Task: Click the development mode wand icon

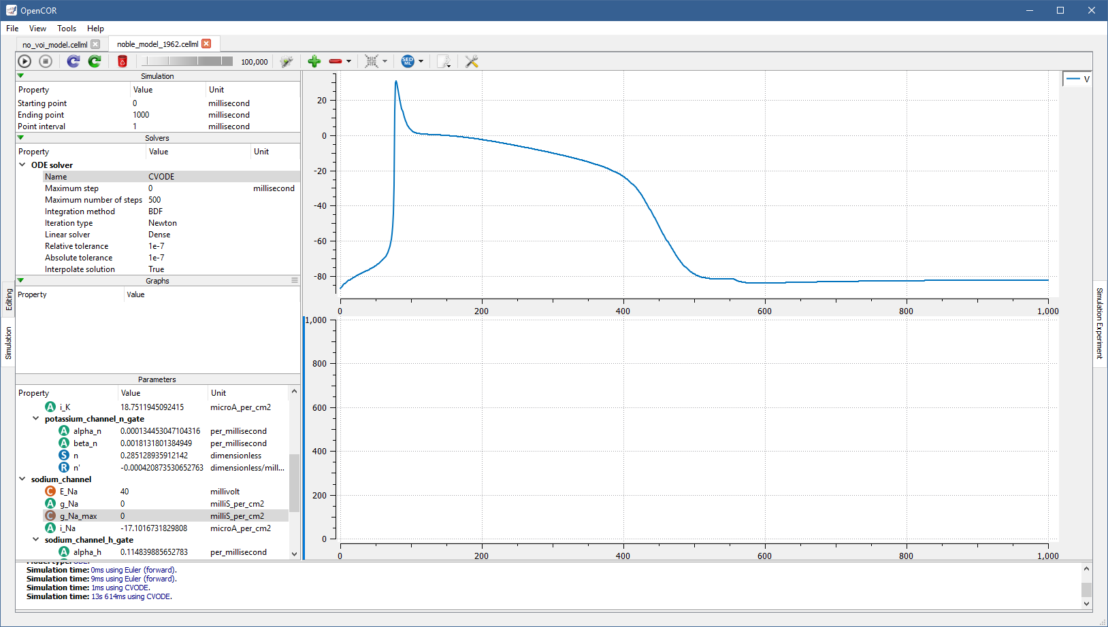Action: (287, 61)
